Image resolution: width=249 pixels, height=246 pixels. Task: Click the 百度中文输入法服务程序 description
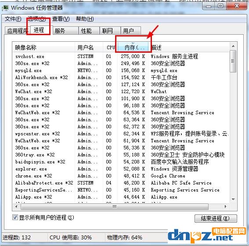[180, 162]
